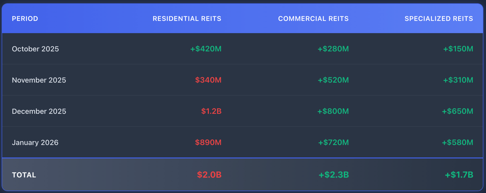
Task: Click the +$520M commercial value
Action: (x=333, y=80)
